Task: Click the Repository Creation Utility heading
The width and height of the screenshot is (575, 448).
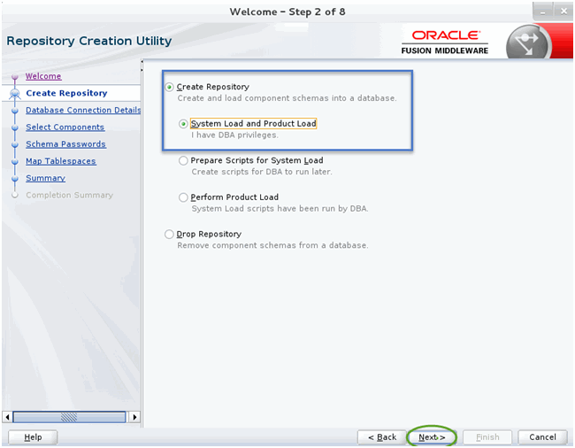Action: point(89,41)
